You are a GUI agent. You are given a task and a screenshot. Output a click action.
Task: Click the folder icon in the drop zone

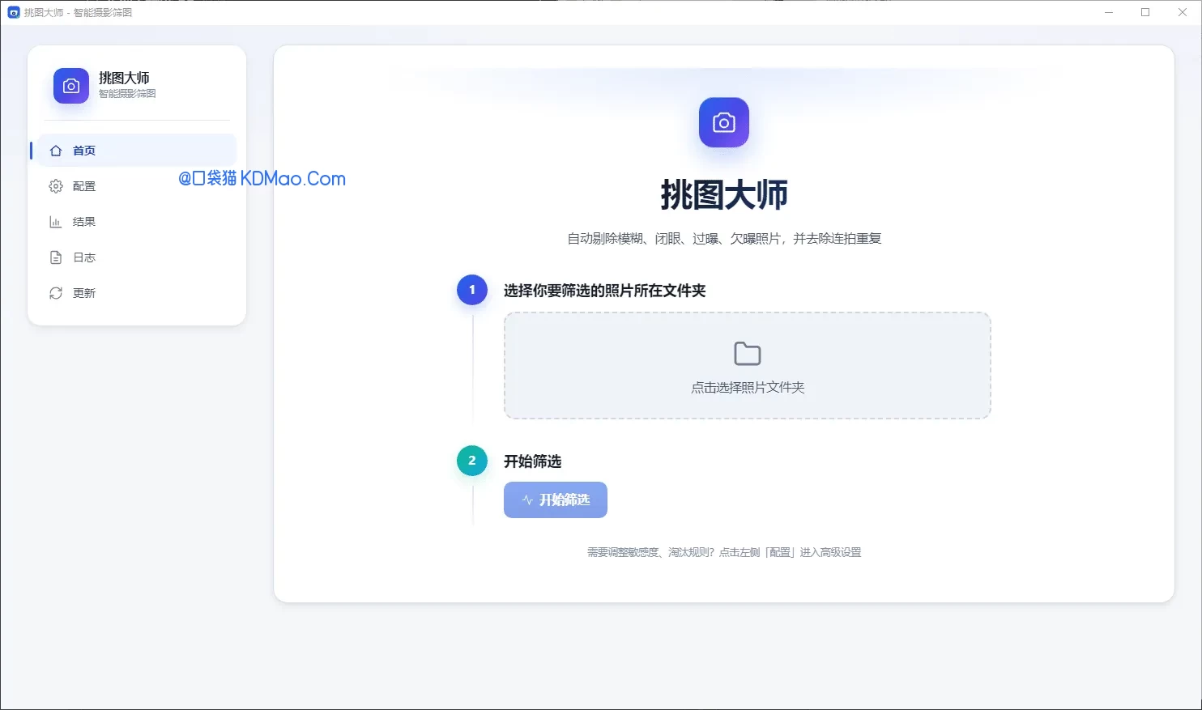[748, 354]
